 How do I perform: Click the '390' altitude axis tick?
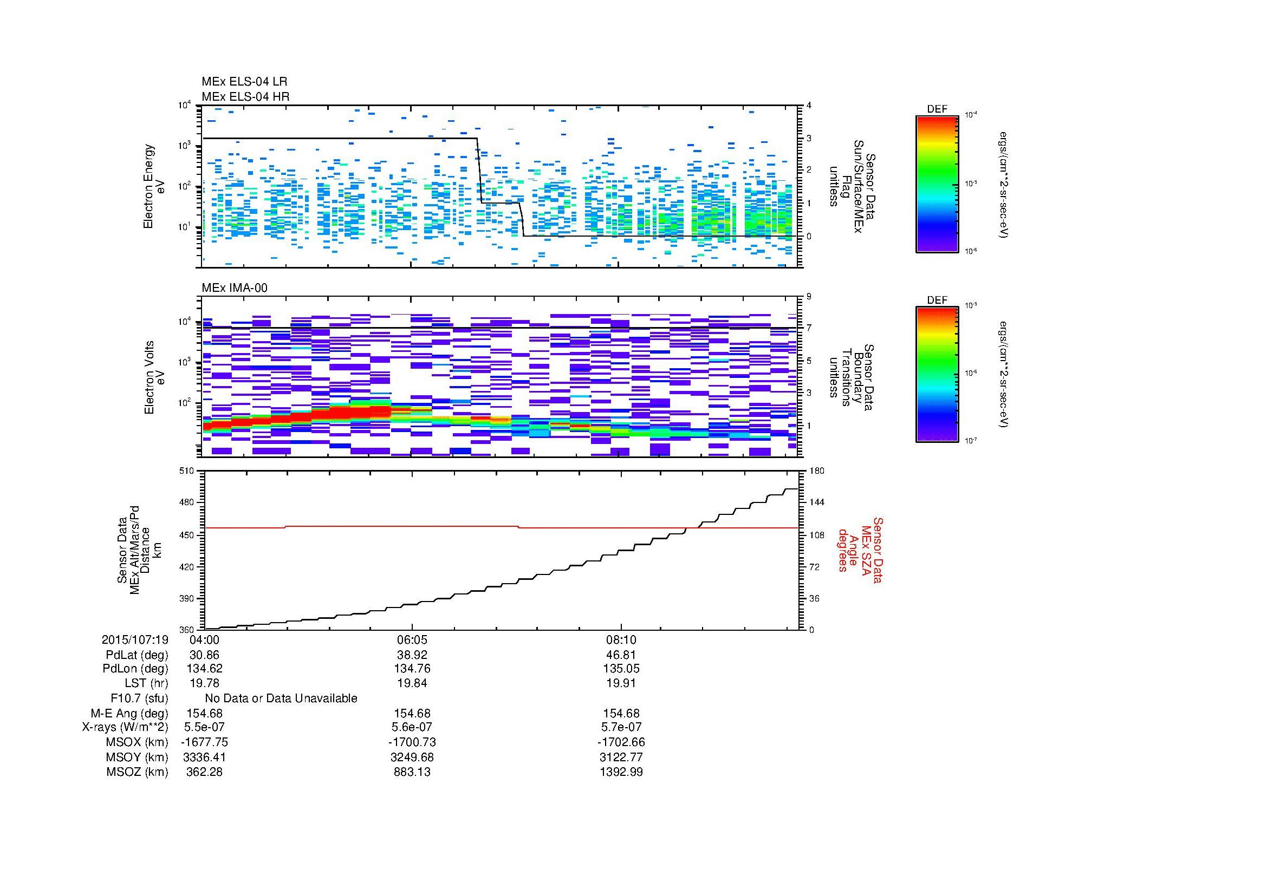(187, 598)
